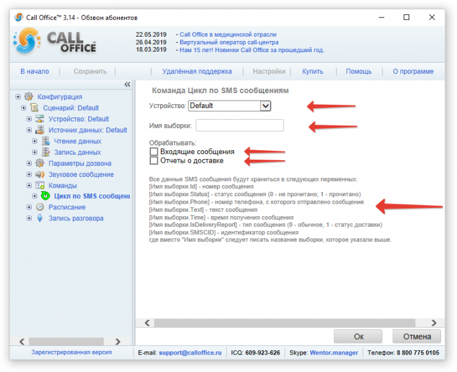
Task: Click phone number 8 800 775 0105
Action: (x=418, y=353)
